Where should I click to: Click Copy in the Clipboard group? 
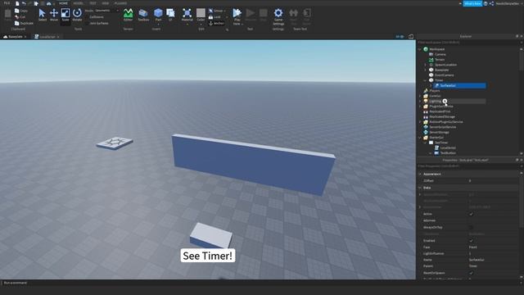[x=21, y=11]
